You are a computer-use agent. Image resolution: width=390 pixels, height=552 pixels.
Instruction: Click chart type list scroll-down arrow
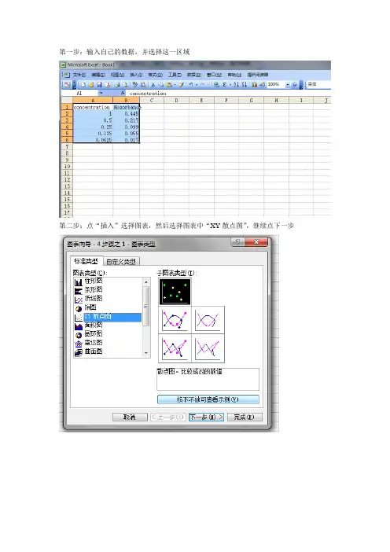tap(146, 353)
